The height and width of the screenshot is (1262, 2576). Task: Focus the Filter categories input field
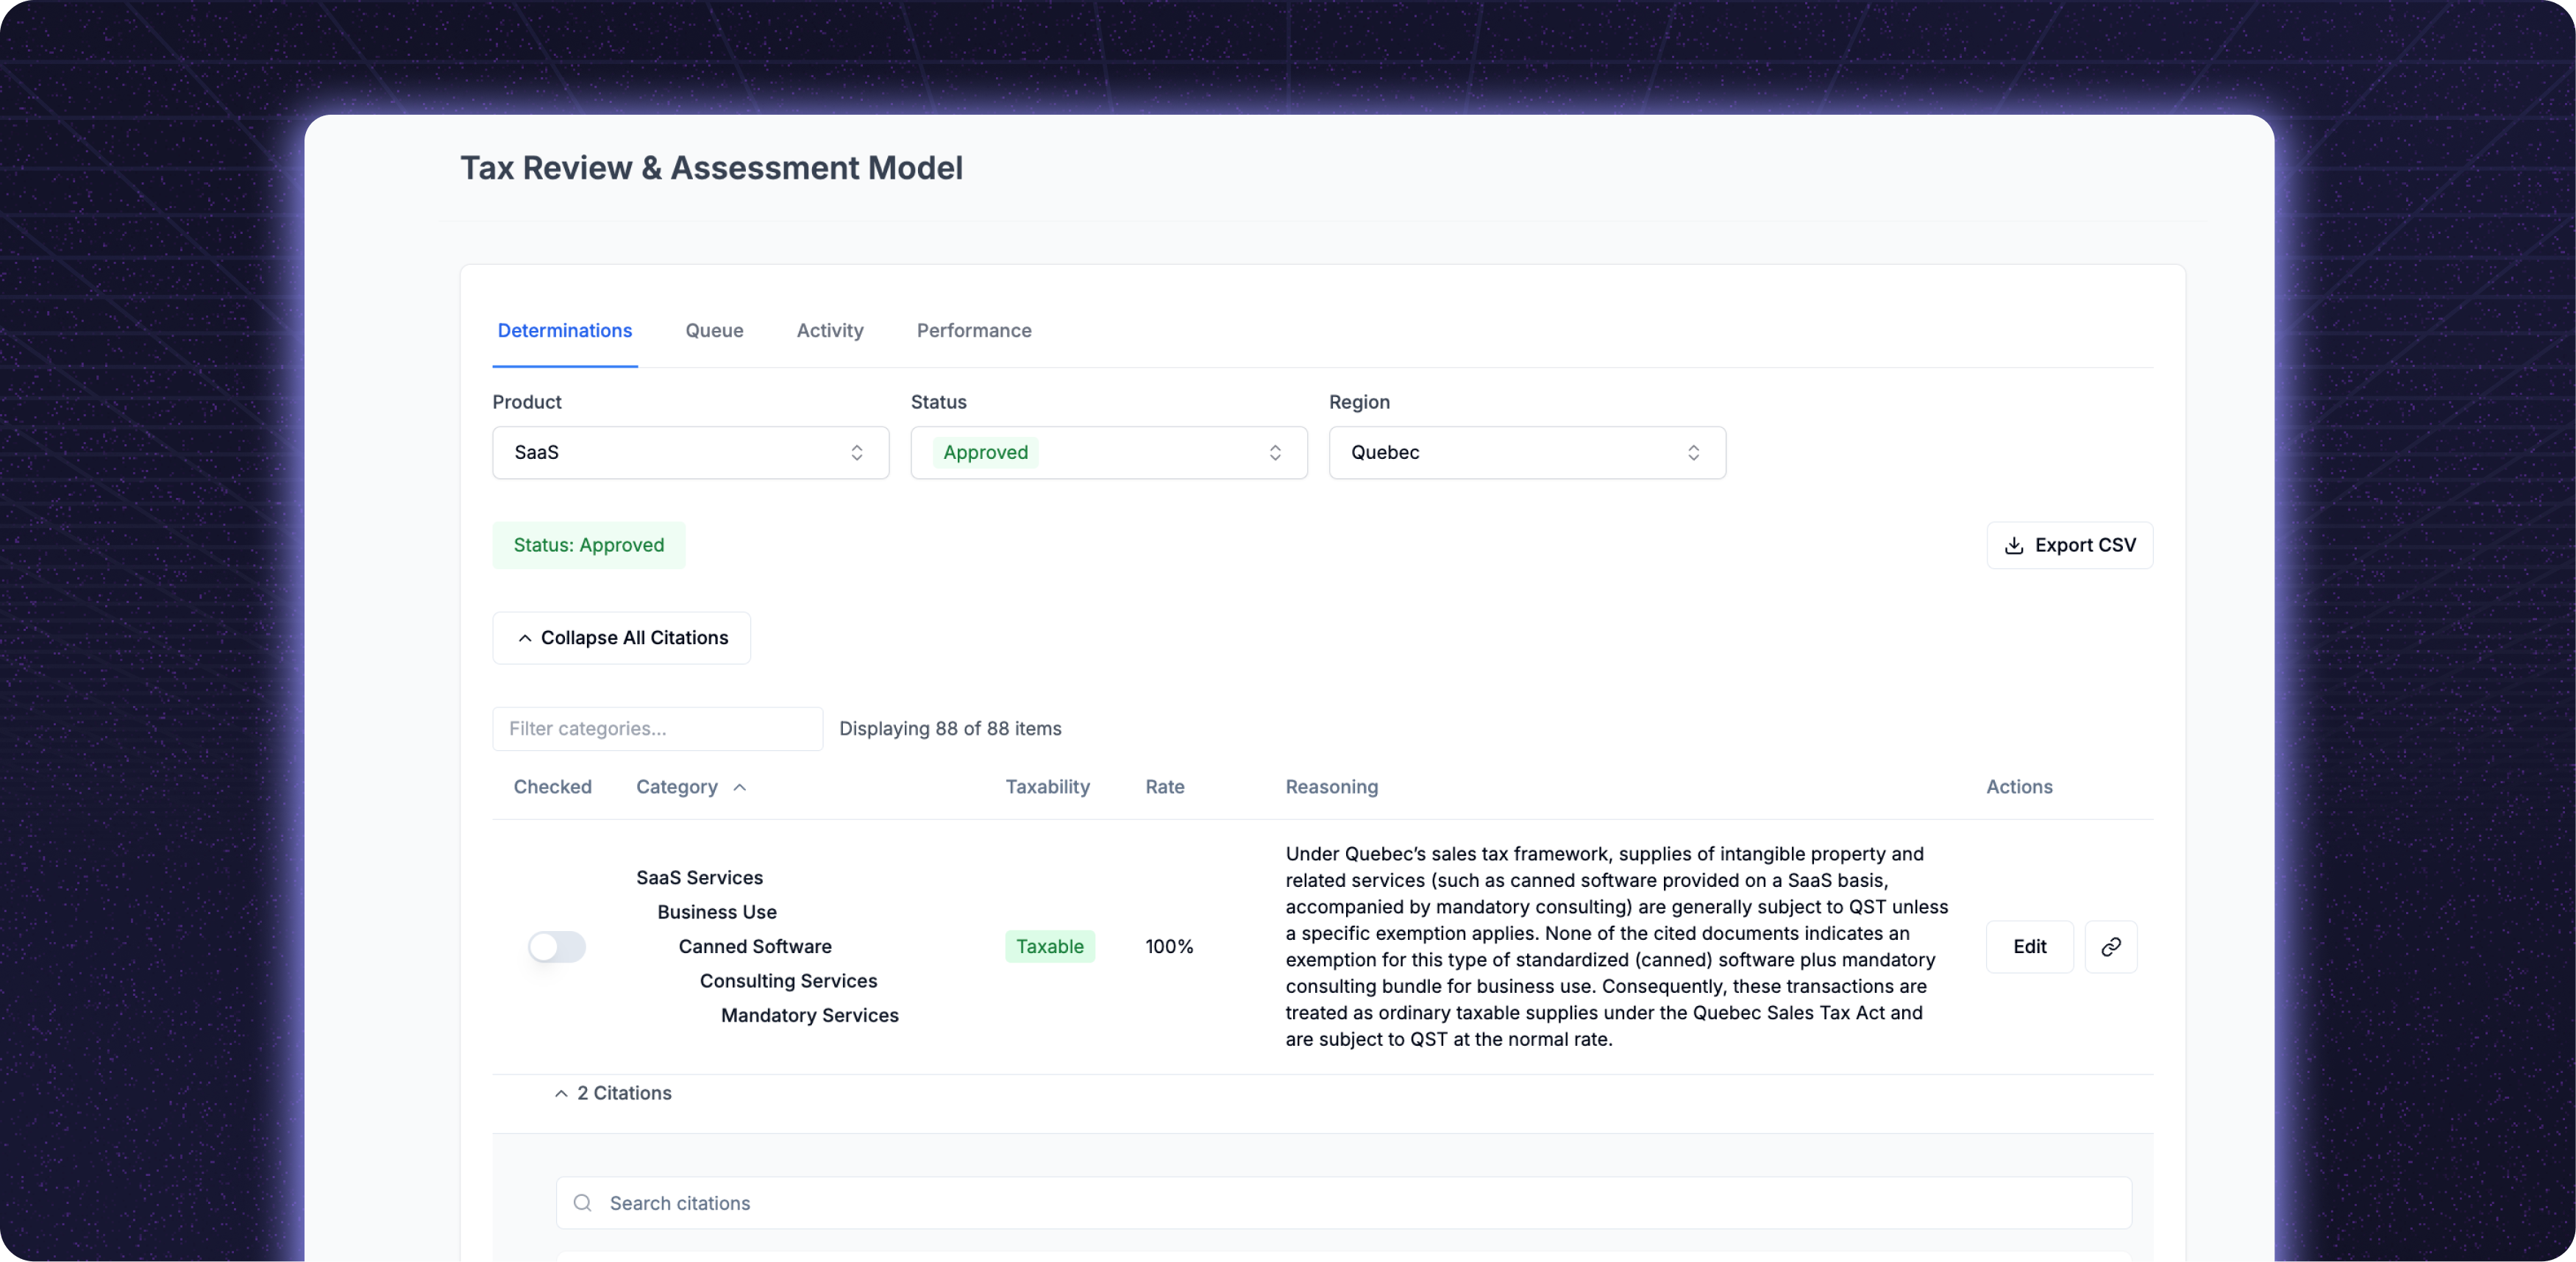[x=657, y=728]
